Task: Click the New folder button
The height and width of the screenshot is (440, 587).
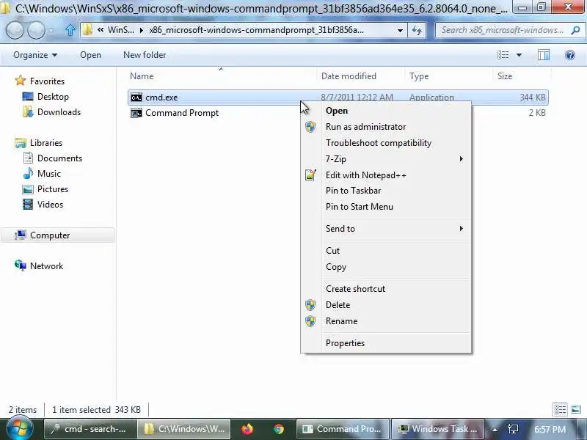Action: [145, 55]
